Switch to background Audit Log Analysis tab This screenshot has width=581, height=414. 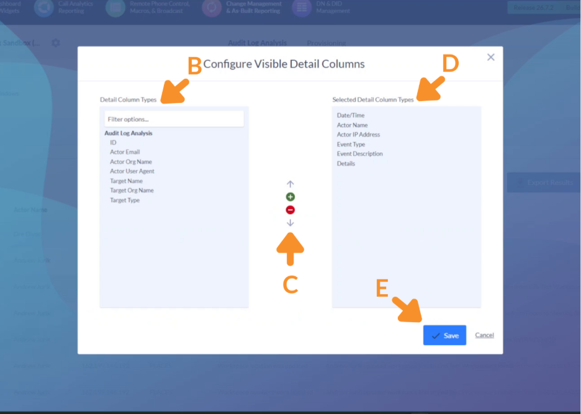pos(257,43)
